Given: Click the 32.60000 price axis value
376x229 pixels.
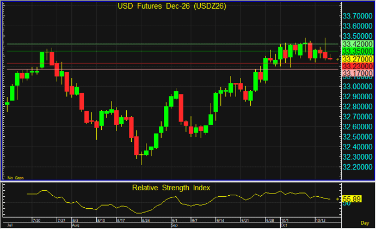Looking at the screenshot, I should tap(357, 126).
